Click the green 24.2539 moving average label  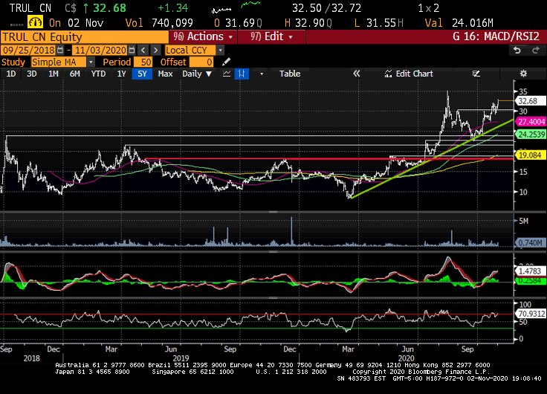[x=531, y=135]
